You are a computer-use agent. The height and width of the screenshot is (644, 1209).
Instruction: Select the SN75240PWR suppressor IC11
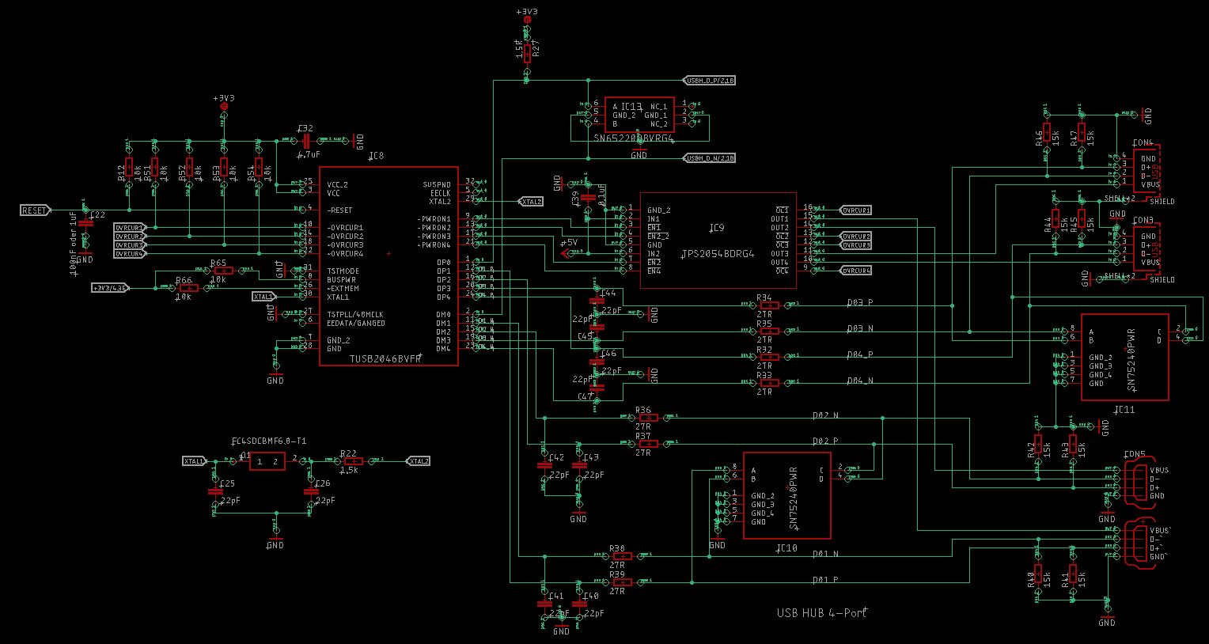1124,356
